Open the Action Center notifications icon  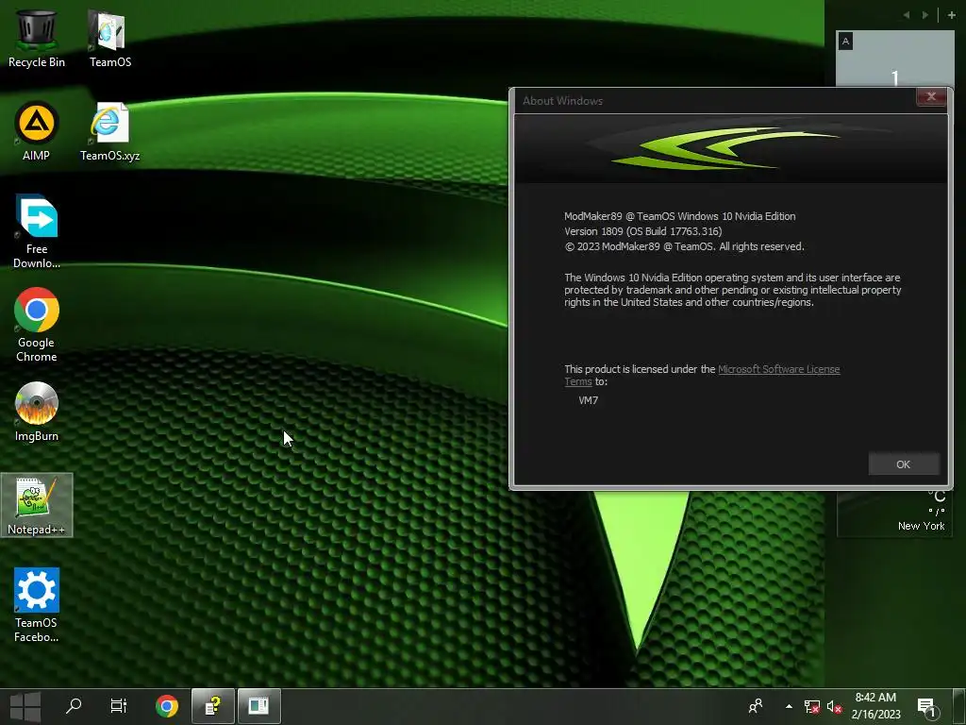pos(928,707)
